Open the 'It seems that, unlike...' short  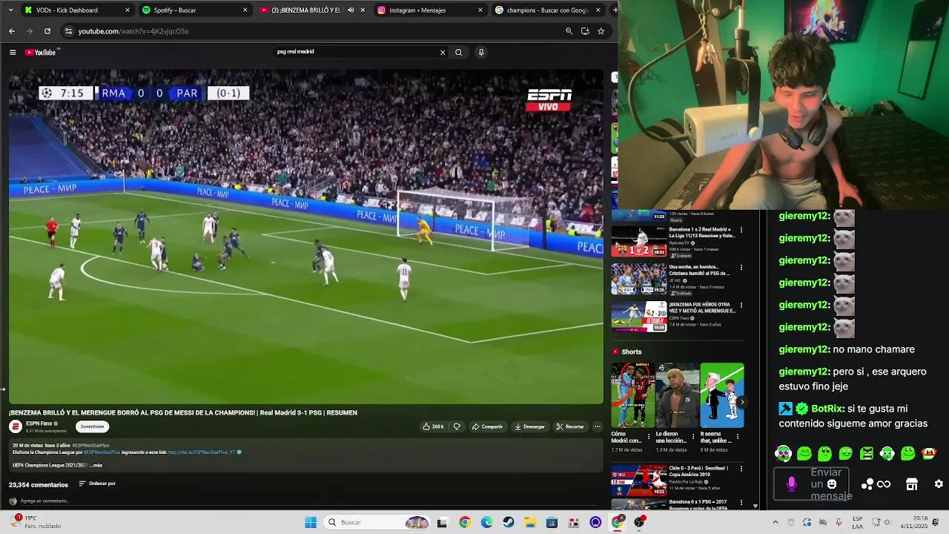tap(722, 395)
